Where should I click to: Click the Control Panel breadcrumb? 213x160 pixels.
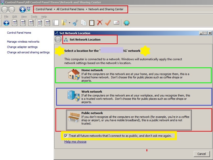[44, 9]
